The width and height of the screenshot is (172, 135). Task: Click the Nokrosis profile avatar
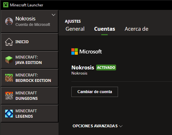tap(9, 21)
